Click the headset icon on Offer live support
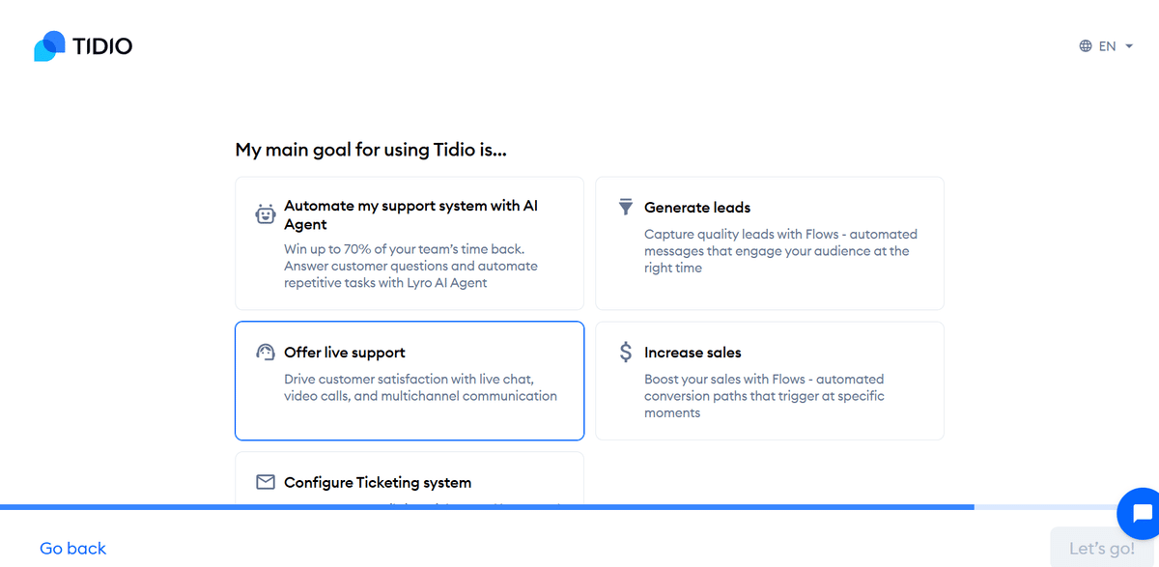 [x=266, y=353]
